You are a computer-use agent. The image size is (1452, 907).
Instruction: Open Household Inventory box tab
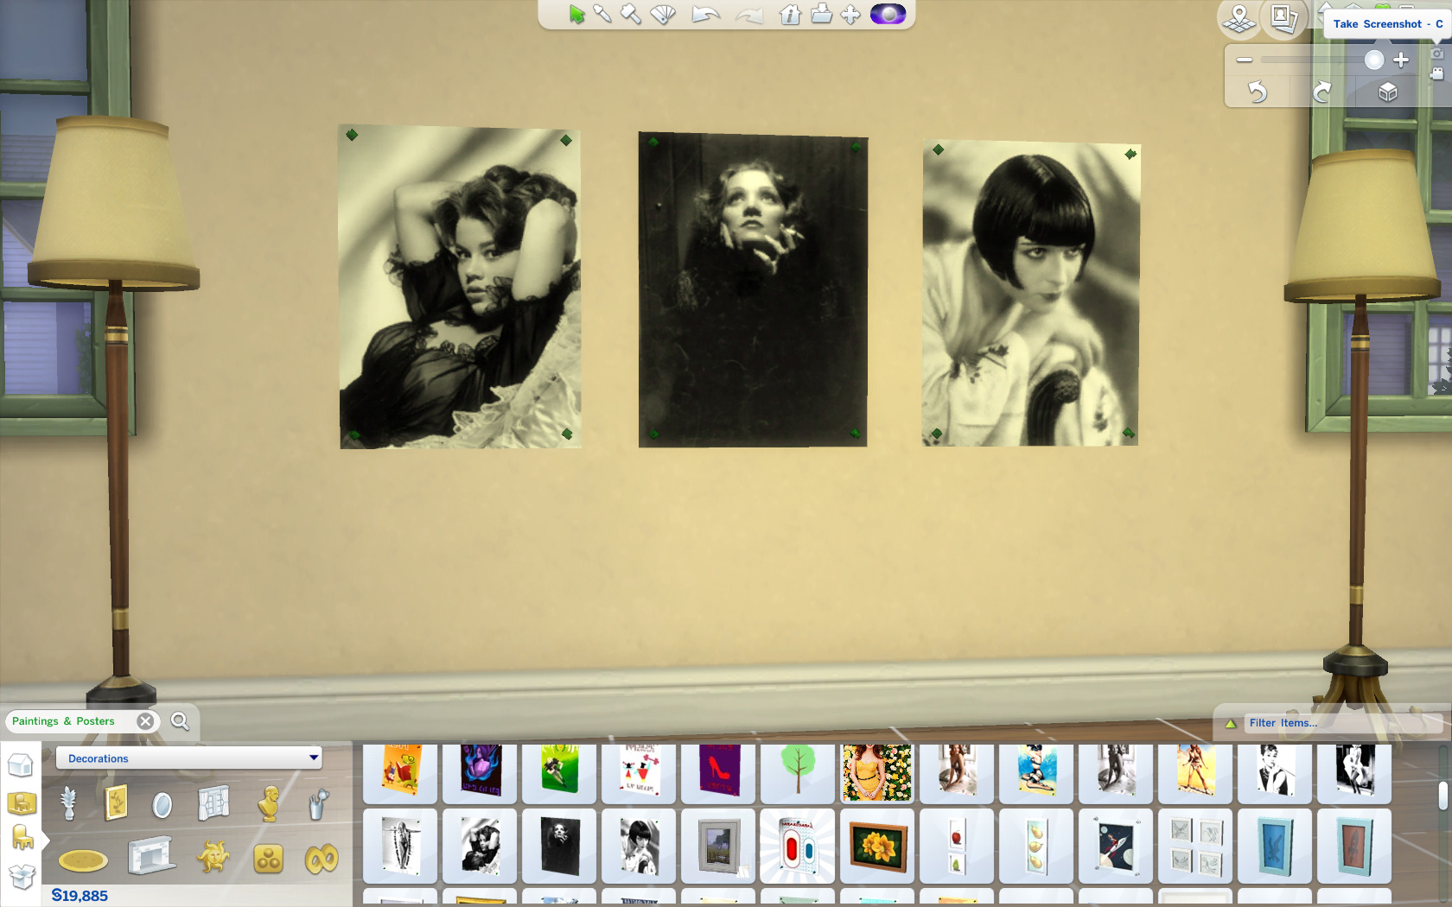[21, 878]
